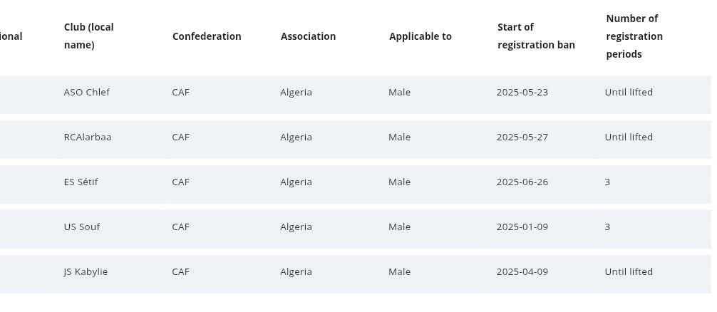Click the Club (local name) column header

click(88, 36)
